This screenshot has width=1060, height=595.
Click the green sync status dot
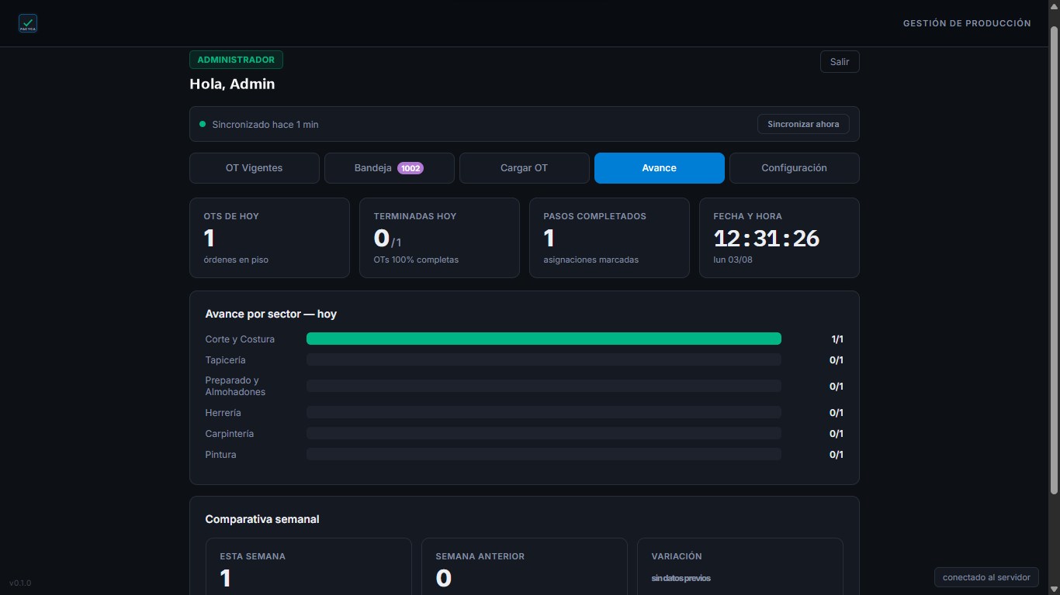point(203,124)
